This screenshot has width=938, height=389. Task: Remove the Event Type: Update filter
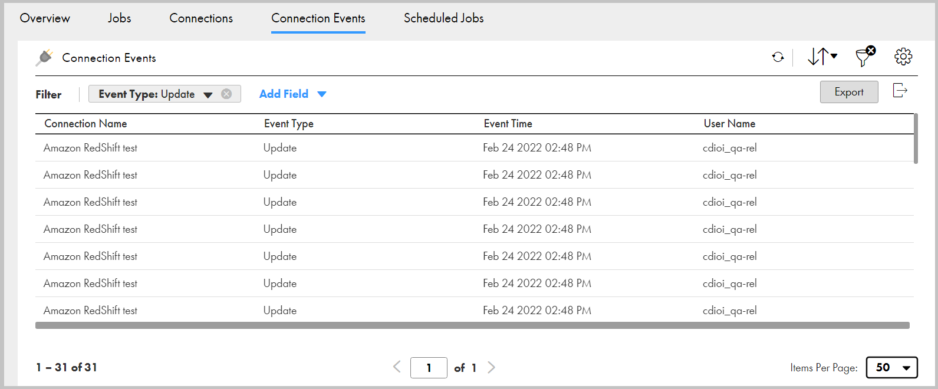tap(226, 94)
